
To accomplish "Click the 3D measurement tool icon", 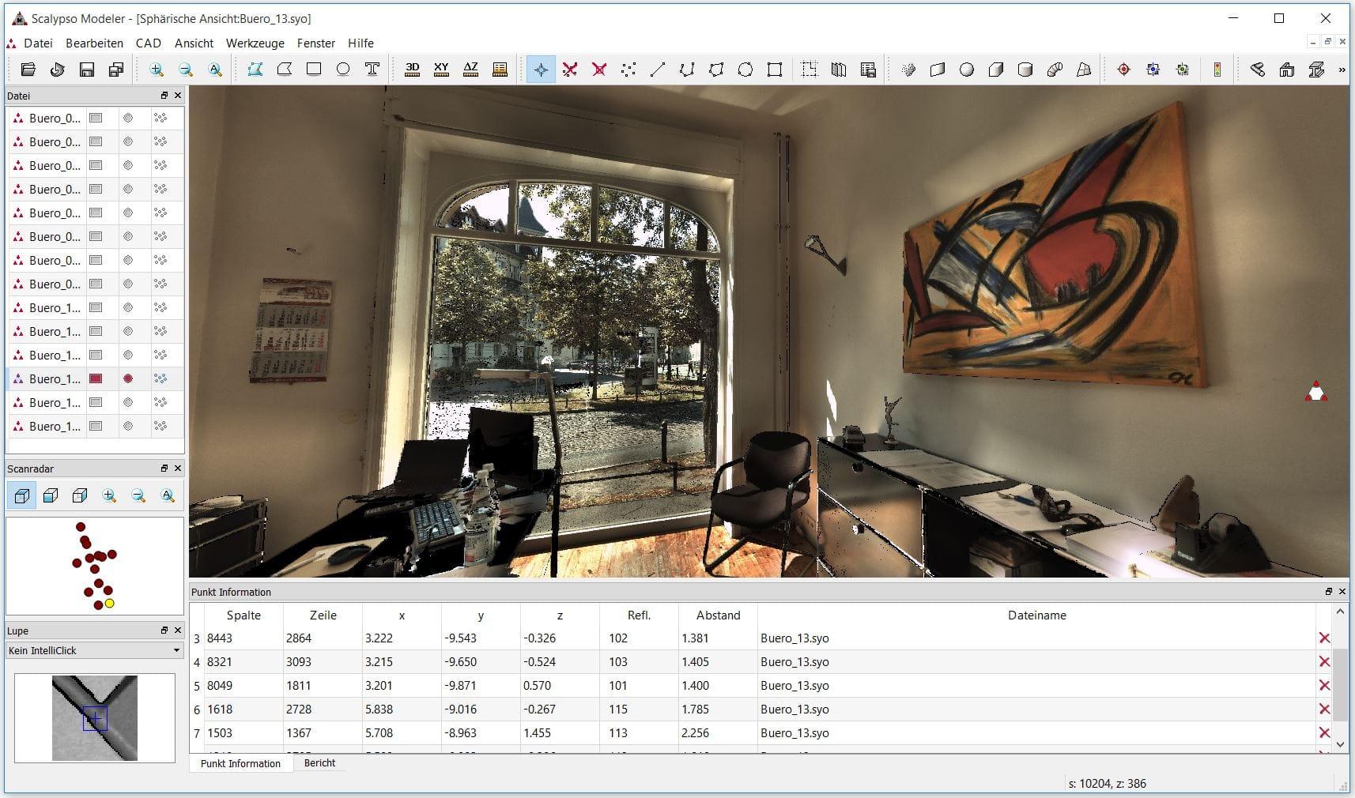I will (x=412, y=70).
